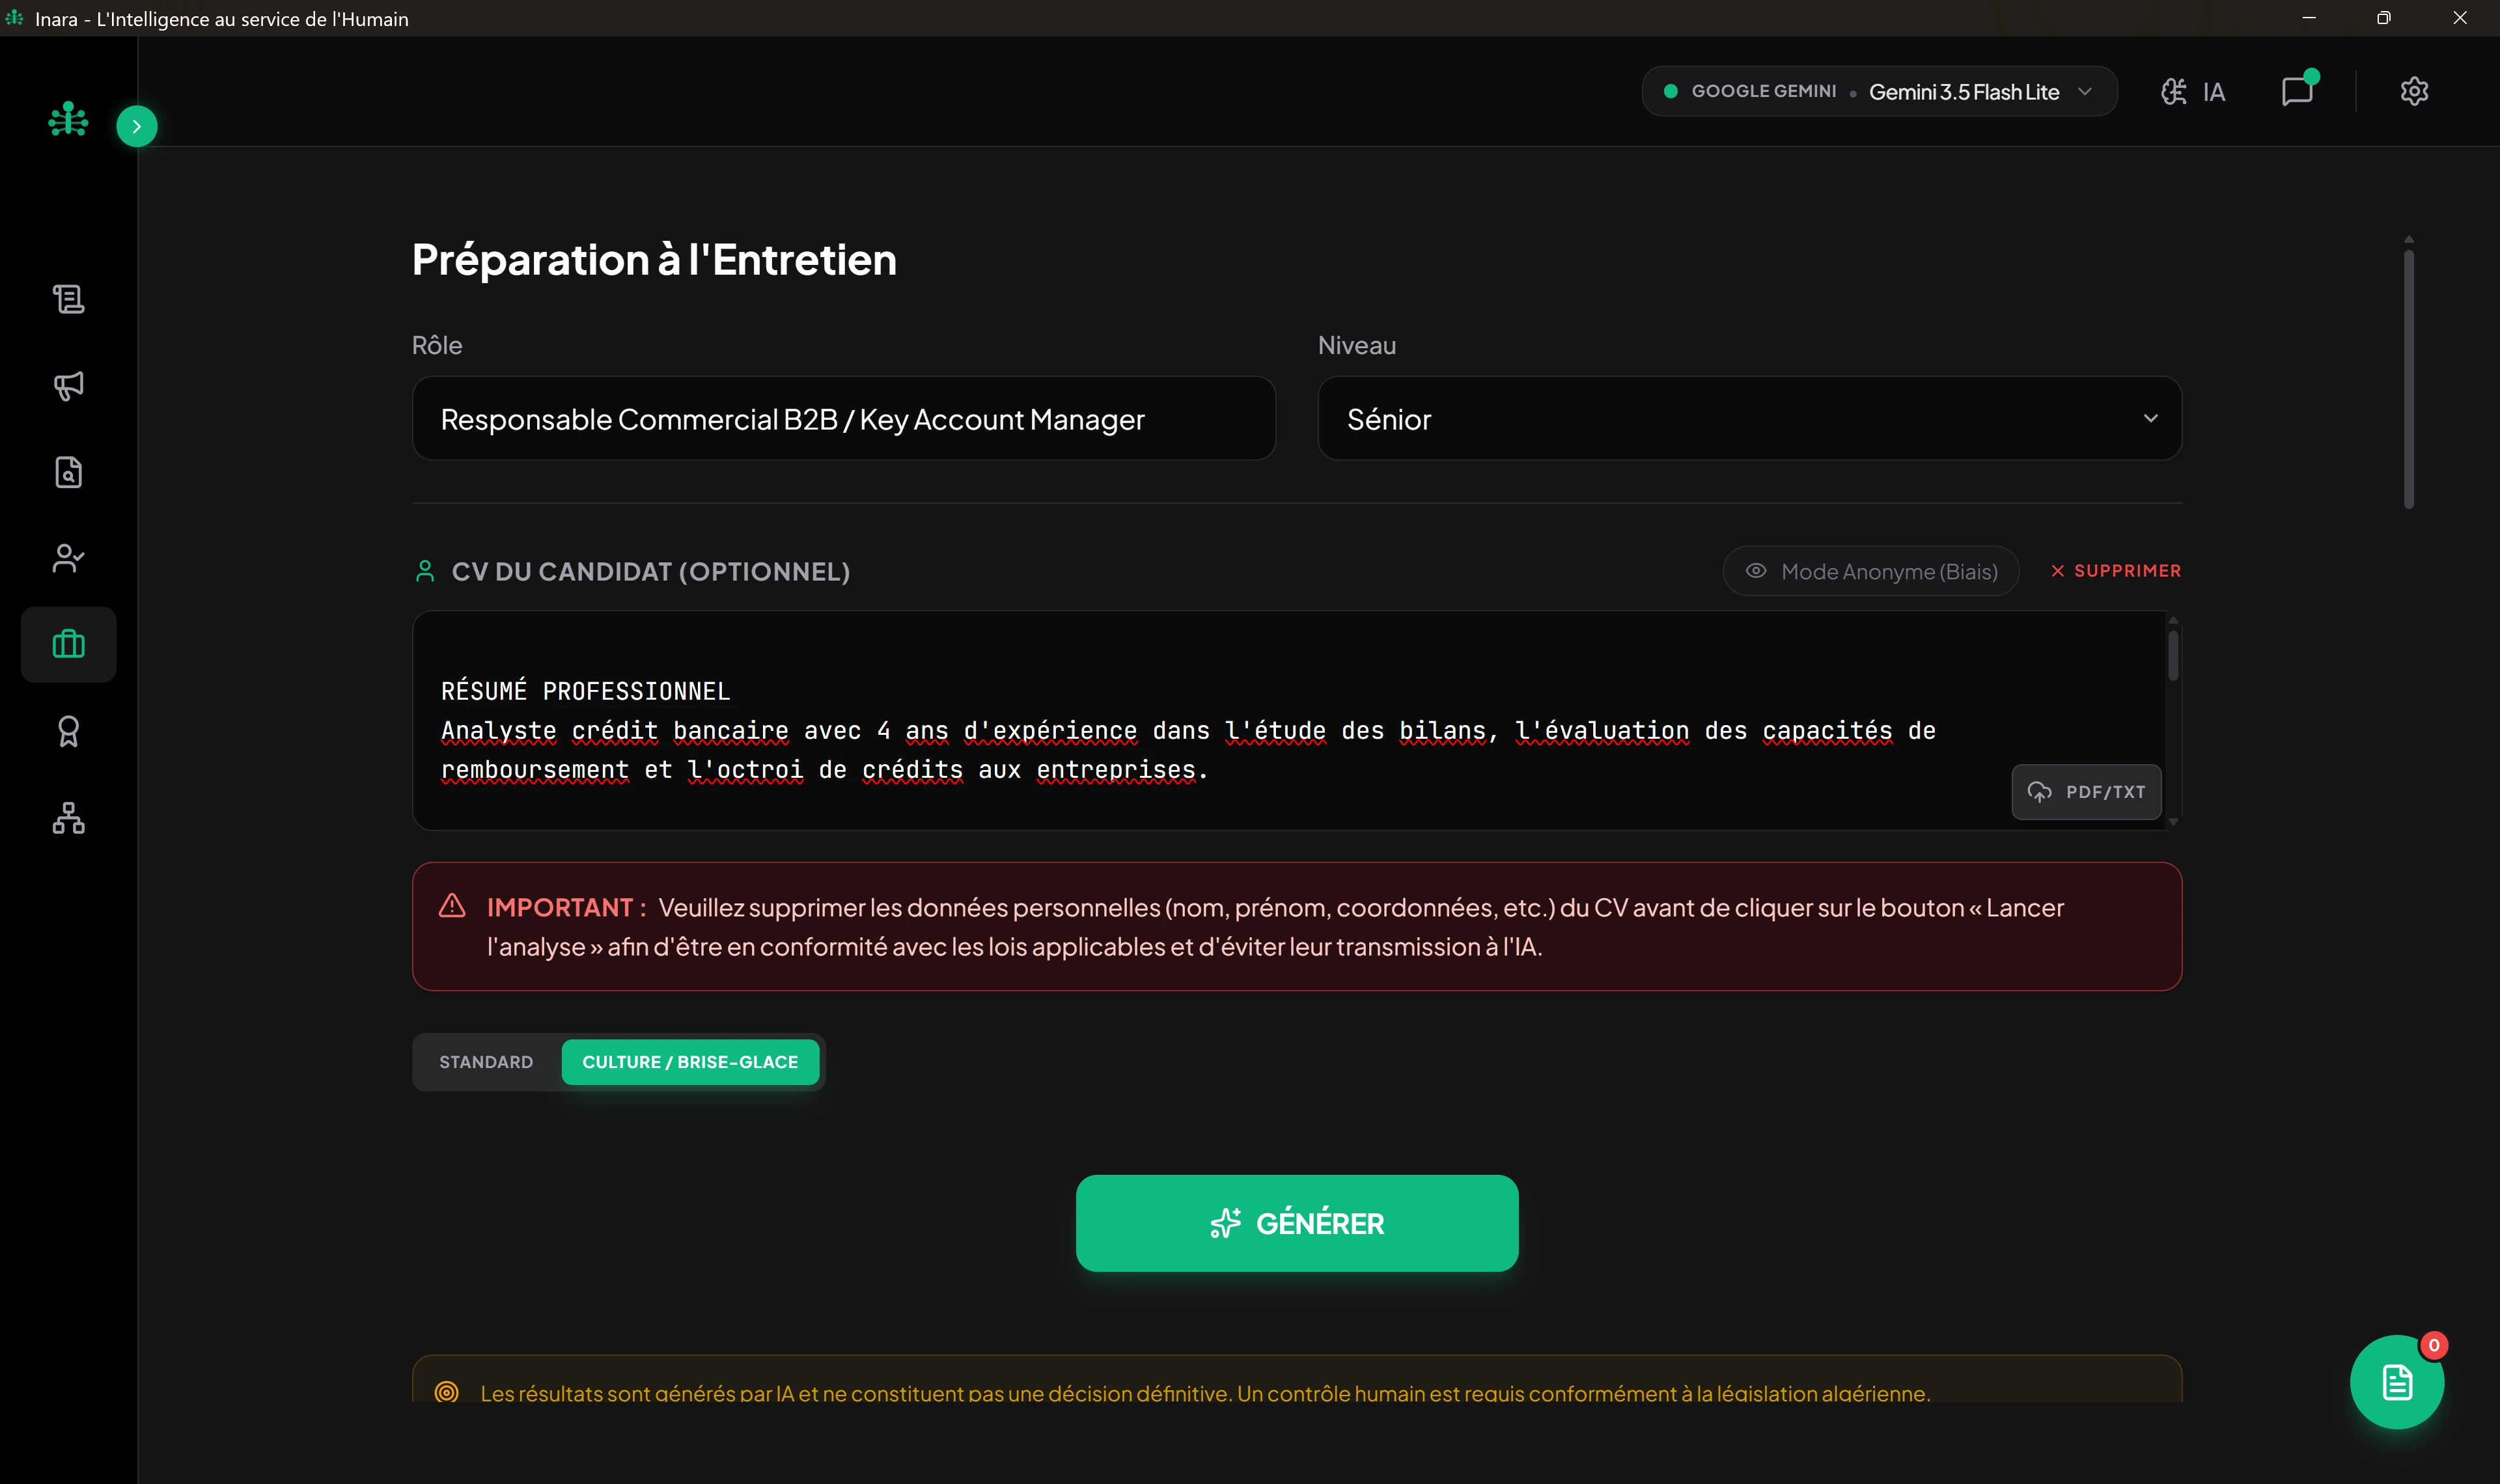This screenshot has width=2500, height=1484.
Task: Click the "Préparation à l'Entretien" title
Action: [654, 260]
